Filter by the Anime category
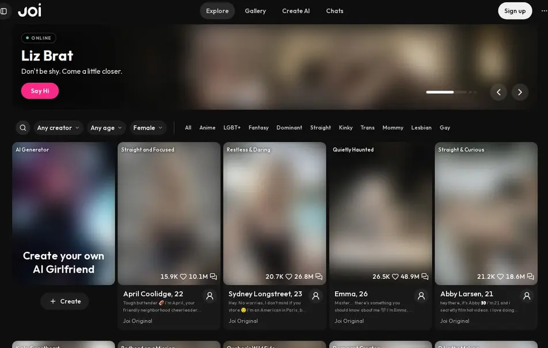The height and width of the screenshot is (348, 548). click(207, 128)
